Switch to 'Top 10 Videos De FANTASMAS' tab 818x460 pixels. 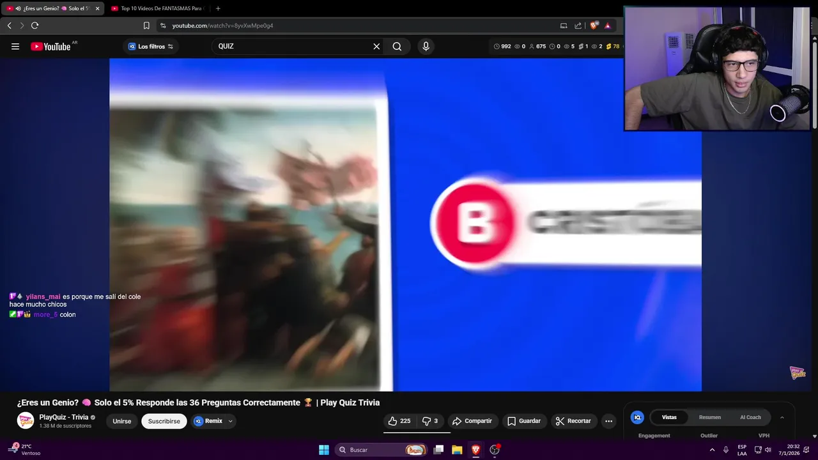(158, 8)
